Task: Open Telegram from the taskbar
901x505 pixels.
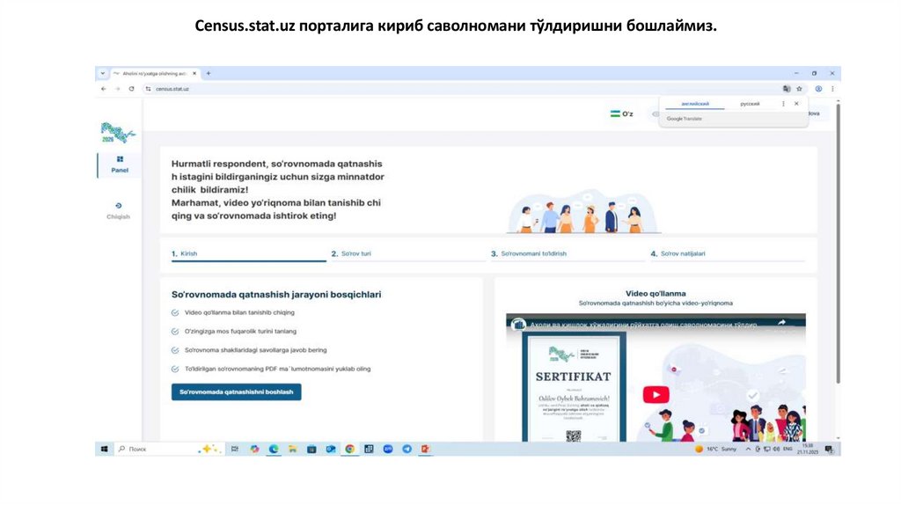Action: 407,450
